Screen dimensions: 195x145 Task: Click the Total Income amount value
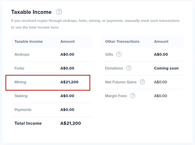point(71,123)
